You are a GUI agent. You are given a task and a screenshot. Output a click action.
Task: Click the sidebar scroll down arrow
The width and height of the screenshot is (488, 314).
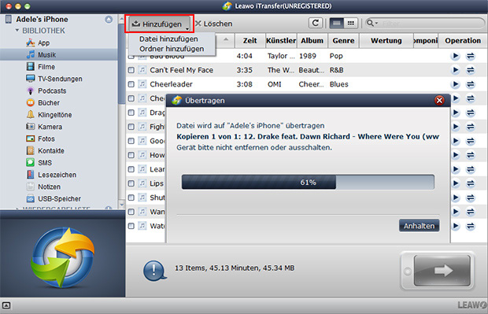[x=122, y=205]
